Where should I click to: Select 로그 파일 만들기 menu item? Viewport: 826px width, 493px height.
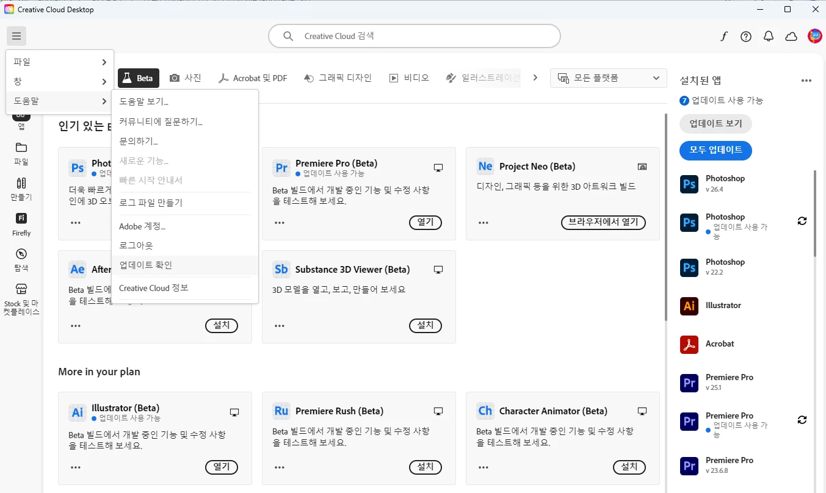click(x=185, y=203)
